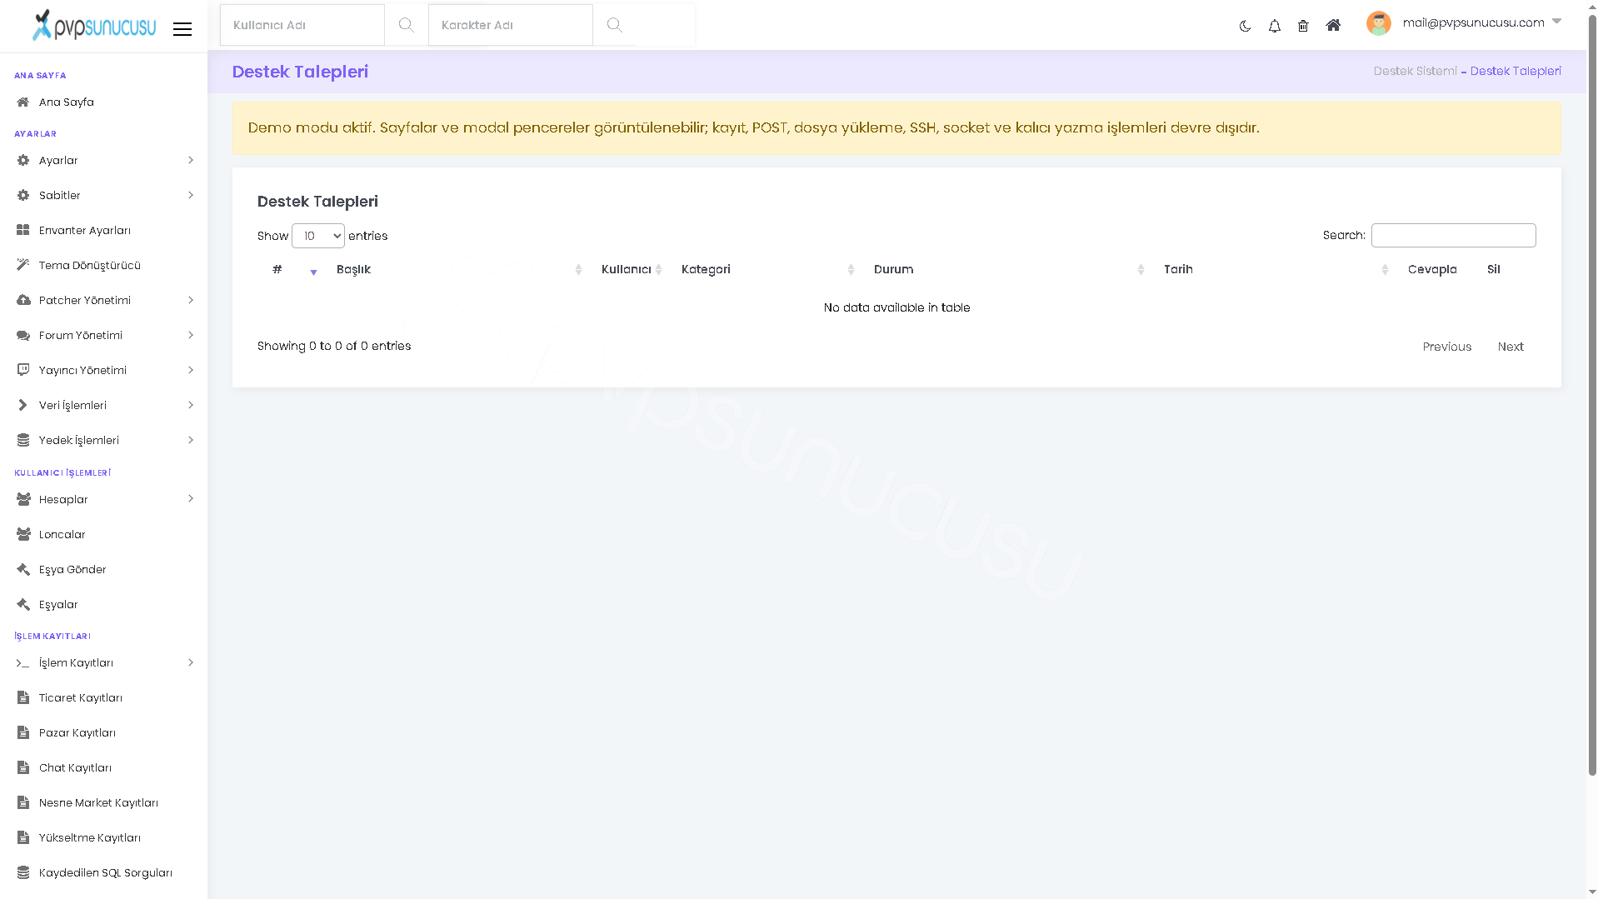Click the home icon in top bar

click(1333, 25)
